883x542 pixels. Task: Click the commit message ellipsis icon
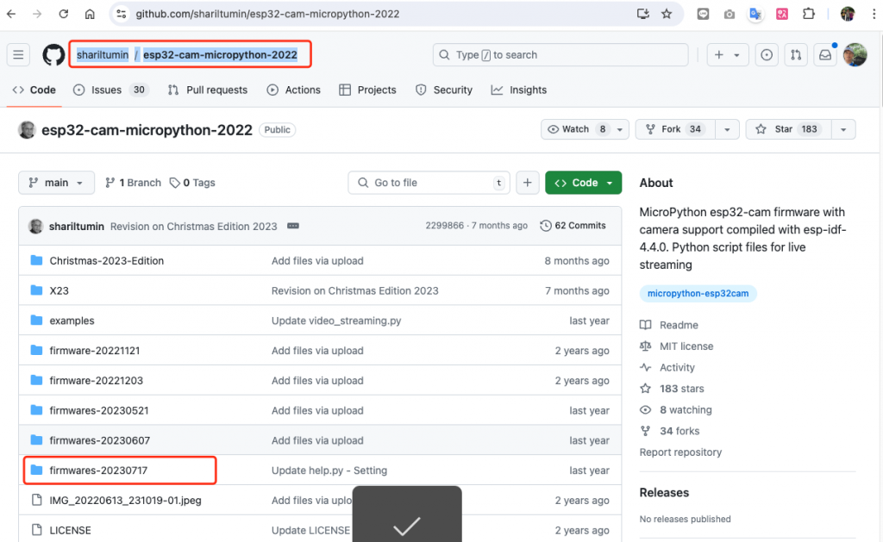(x=293, y=226)
